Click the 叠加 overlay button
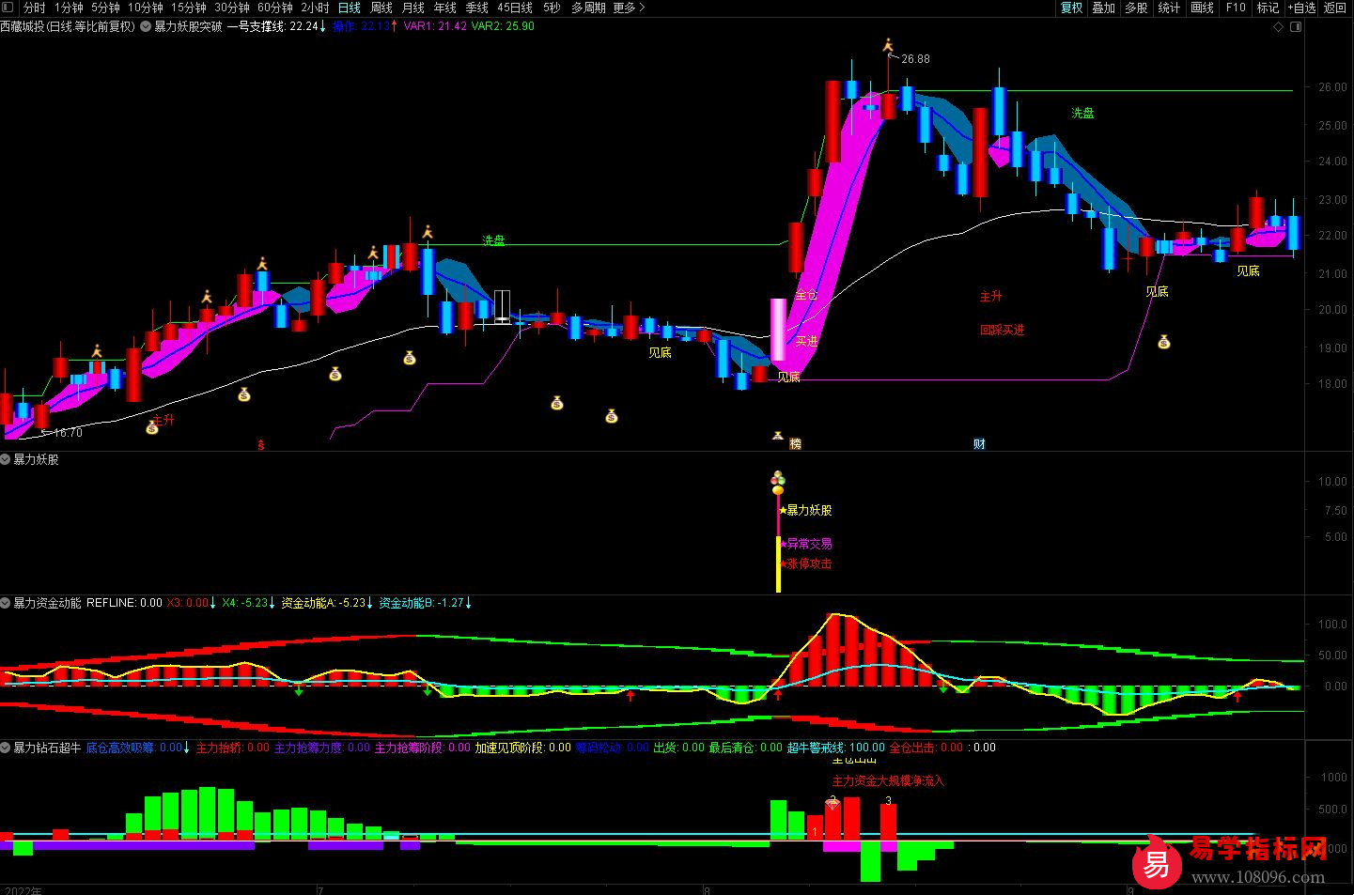 pos(1104,8)
